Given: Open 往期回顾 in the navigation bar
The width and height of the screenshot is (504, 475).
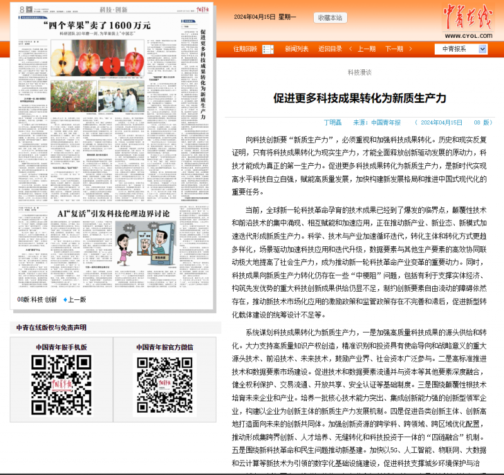Looking at the screenshot, I should pos(245,49).
